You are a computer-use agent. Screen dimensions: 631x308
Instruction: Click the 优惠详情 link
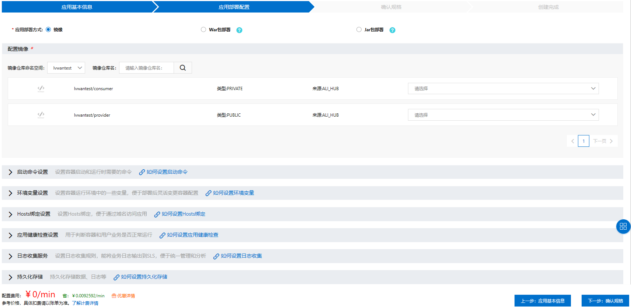point(126,296)
